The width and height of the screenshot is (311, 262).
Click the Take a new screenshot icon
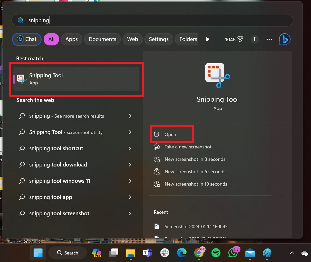point(157,147)
